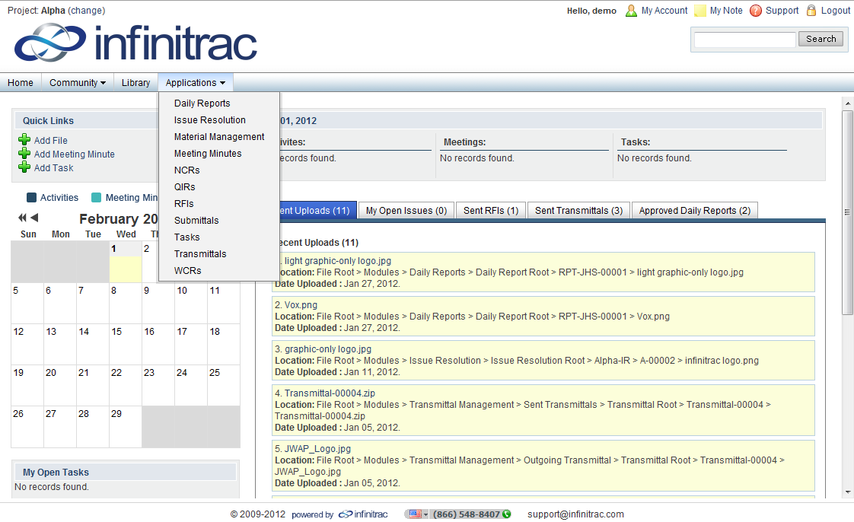This screenshot has width=854, height=522.
Task: Select Meeting Minutes in the Applications menu
Action: click(x=208, y=154)
